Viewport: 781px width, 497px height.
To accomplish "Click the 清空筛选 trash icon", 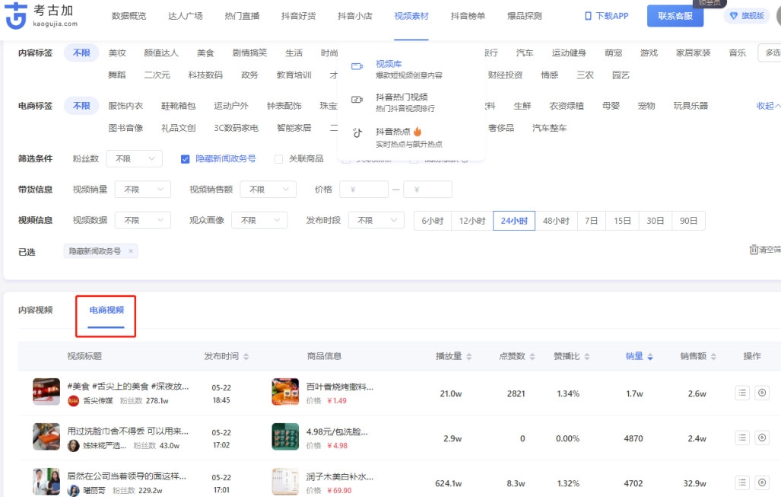I will 754,250.
